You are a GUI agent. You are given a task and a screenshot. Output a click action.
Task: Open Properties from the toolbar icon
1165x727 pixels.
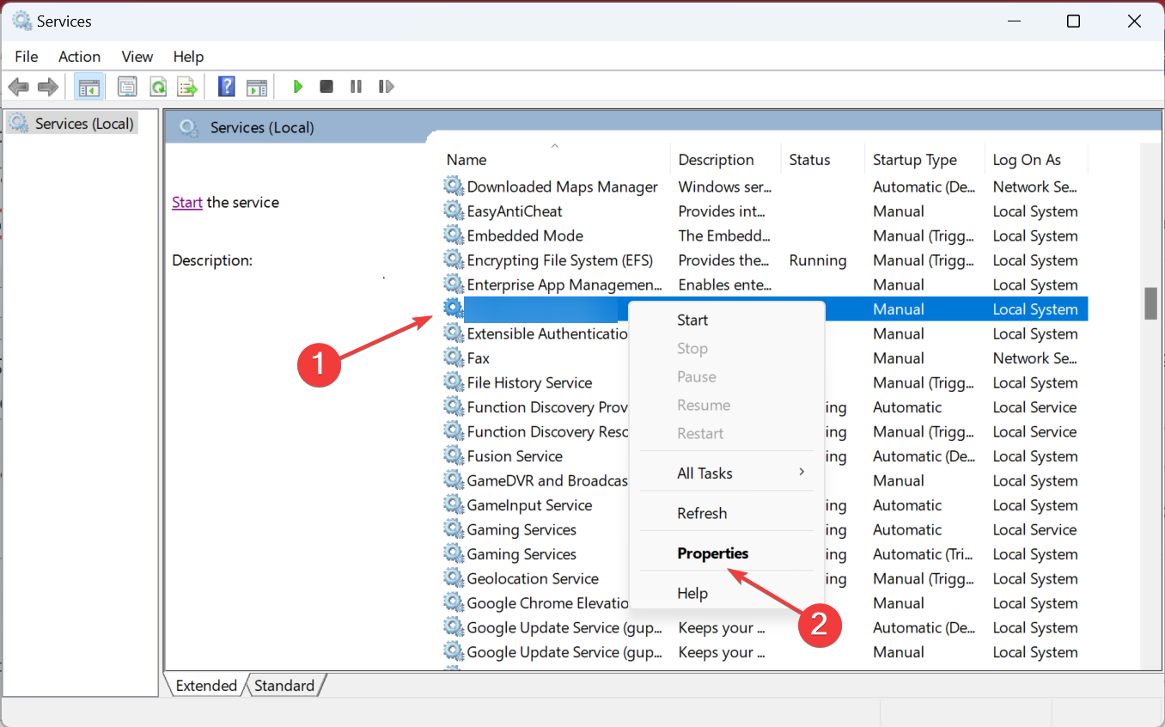click(127, 87)
